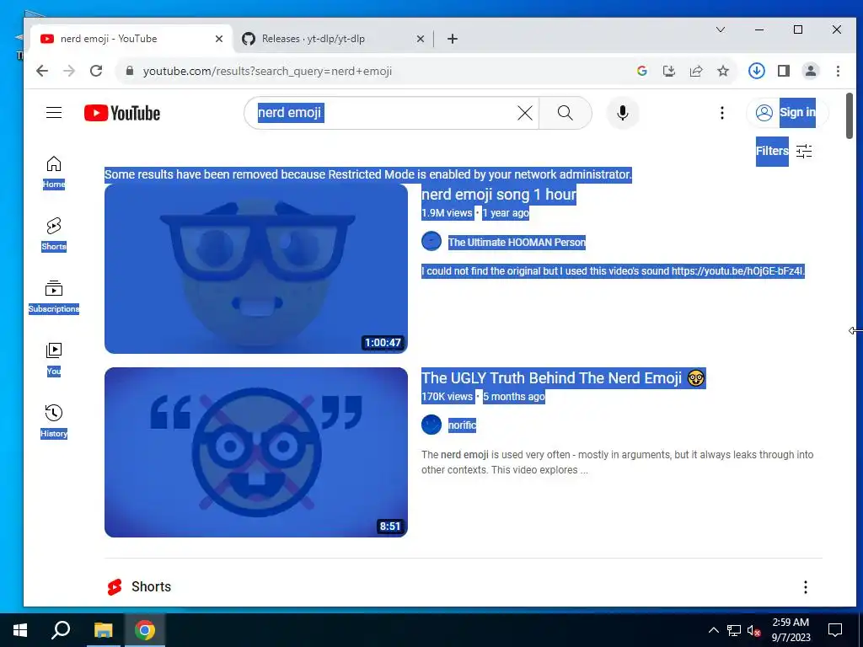Screen dimensions: 863x647
Task: Click Chrome's forward arrow
Action: [x=69, y=71]
